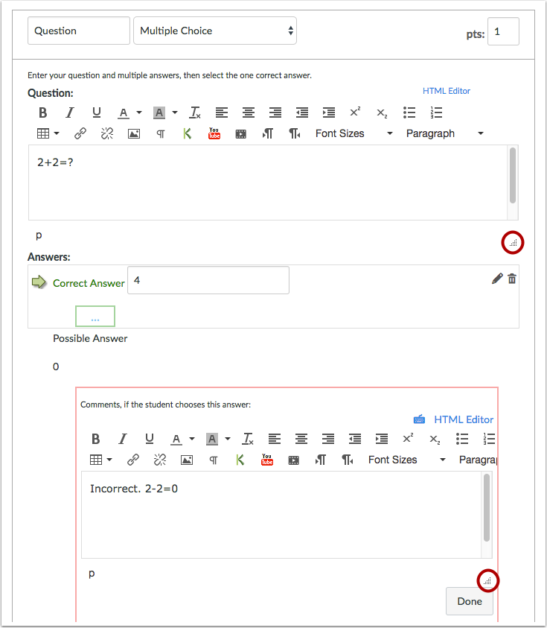Image resolution: width=547 pixels, height=628 pixels.
Task: Set right-to-left direction in Question toolbar
Action: point(295,133)
